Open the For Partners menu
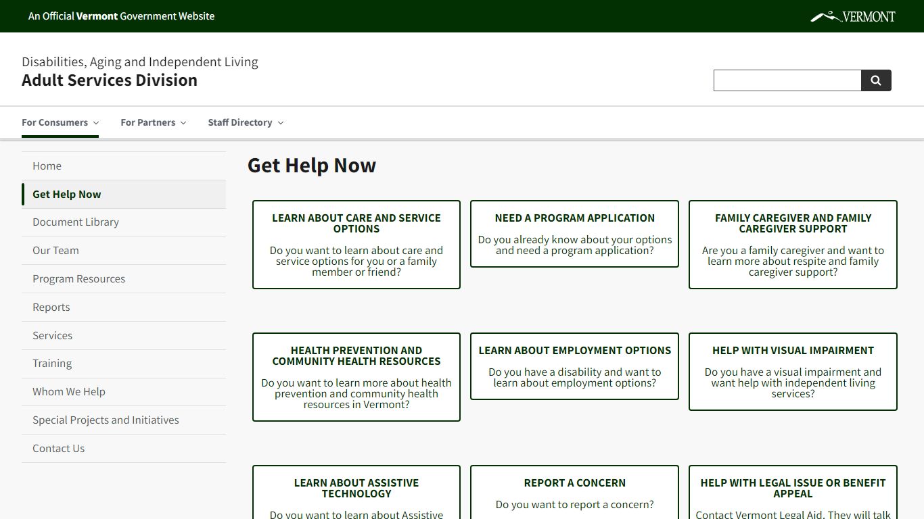Screen dimensions: 924x519 153,122
